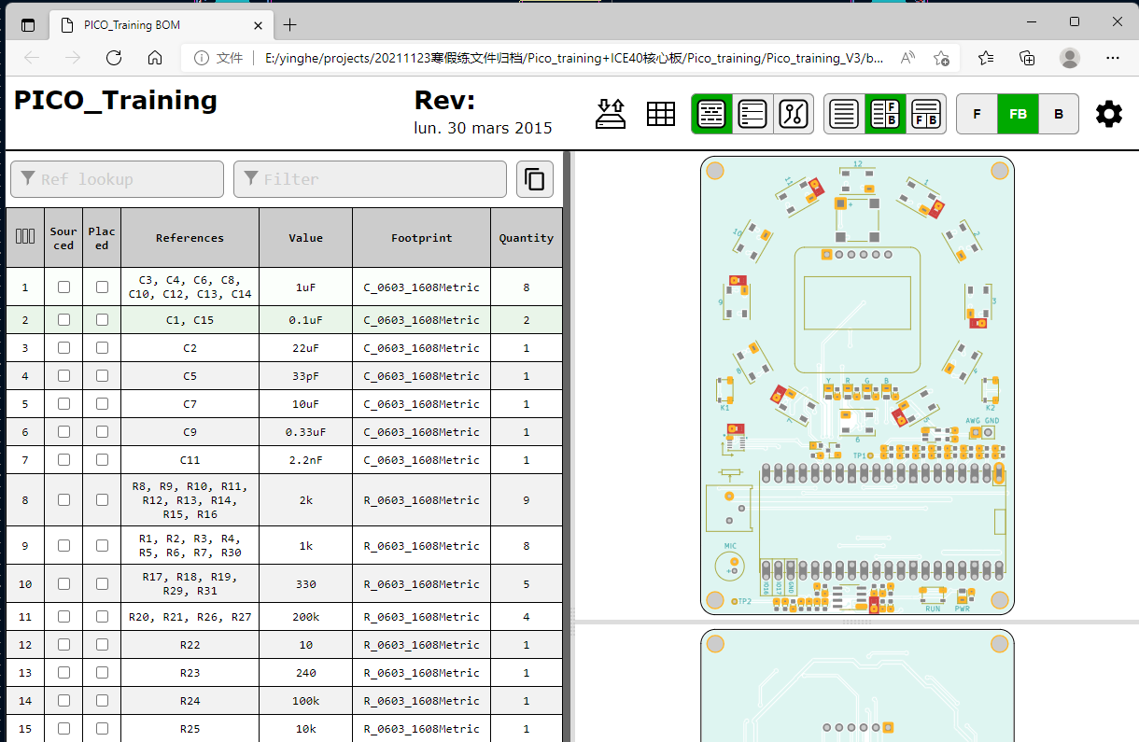Switch to BOM left-right layout
Screen dimensions: 1139x742
(885, 114)
